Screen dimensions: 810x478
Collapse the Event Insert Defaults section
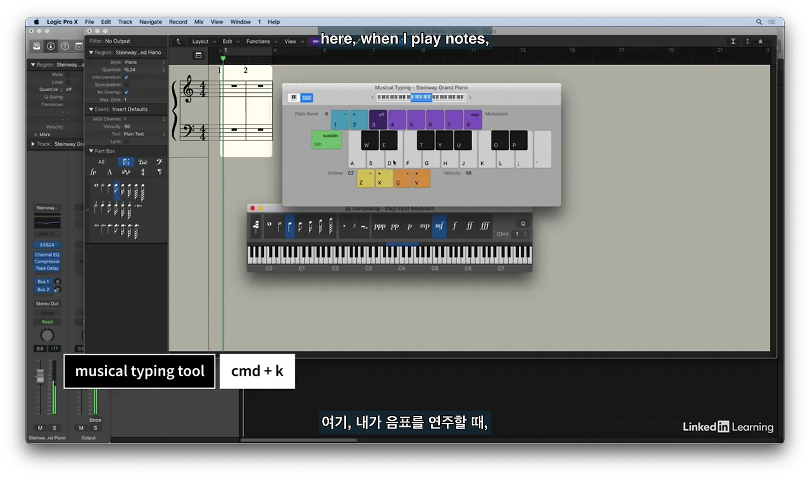click(91, 109)
